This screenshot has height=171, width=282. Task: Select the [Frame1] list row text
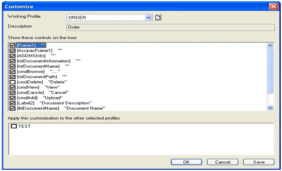point(31,45)
